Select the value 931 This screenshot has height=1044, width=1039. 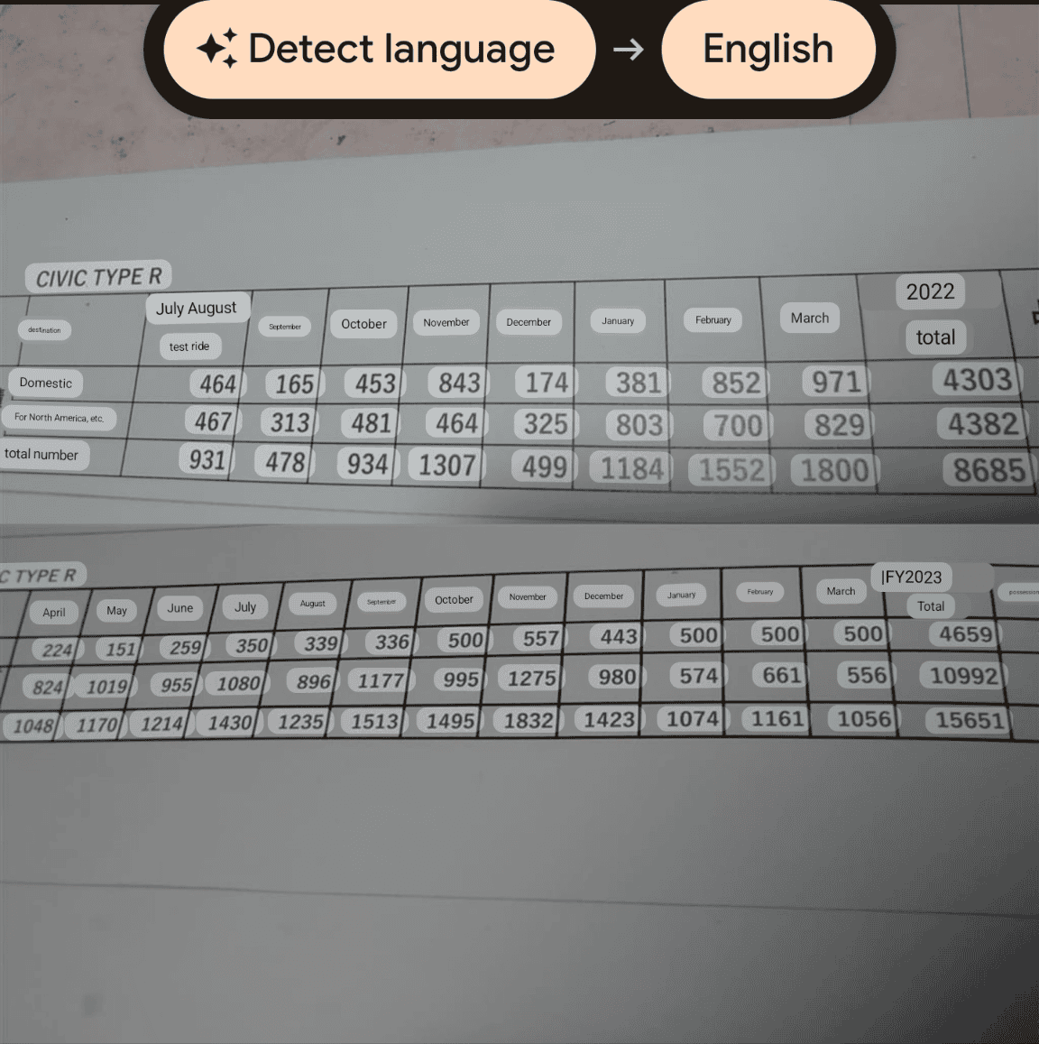207,459
